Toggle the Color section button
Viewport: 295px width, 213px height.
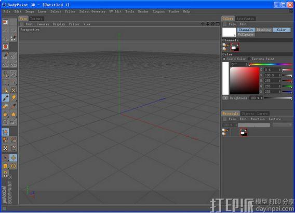tap(281, 30)
